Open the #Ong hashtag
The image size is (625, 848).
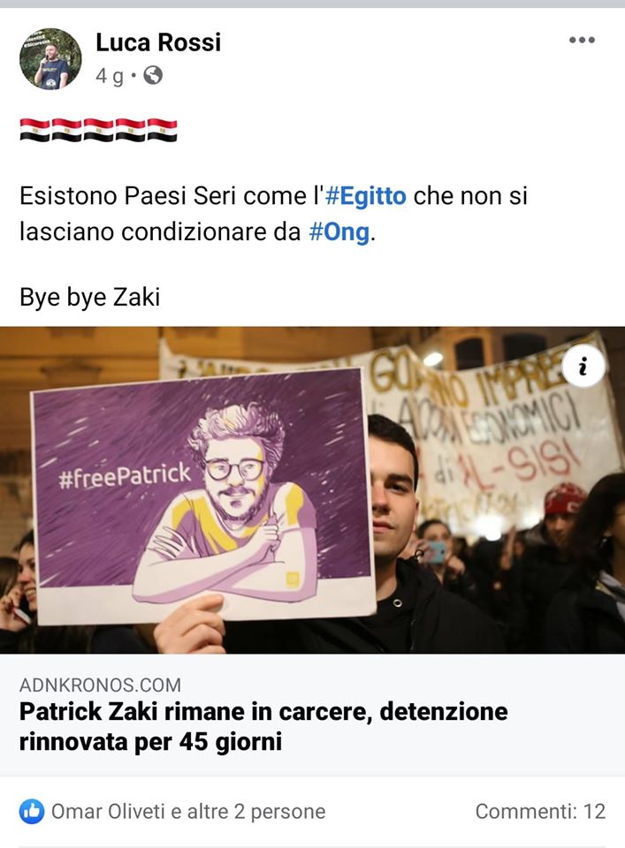(339, 232)
